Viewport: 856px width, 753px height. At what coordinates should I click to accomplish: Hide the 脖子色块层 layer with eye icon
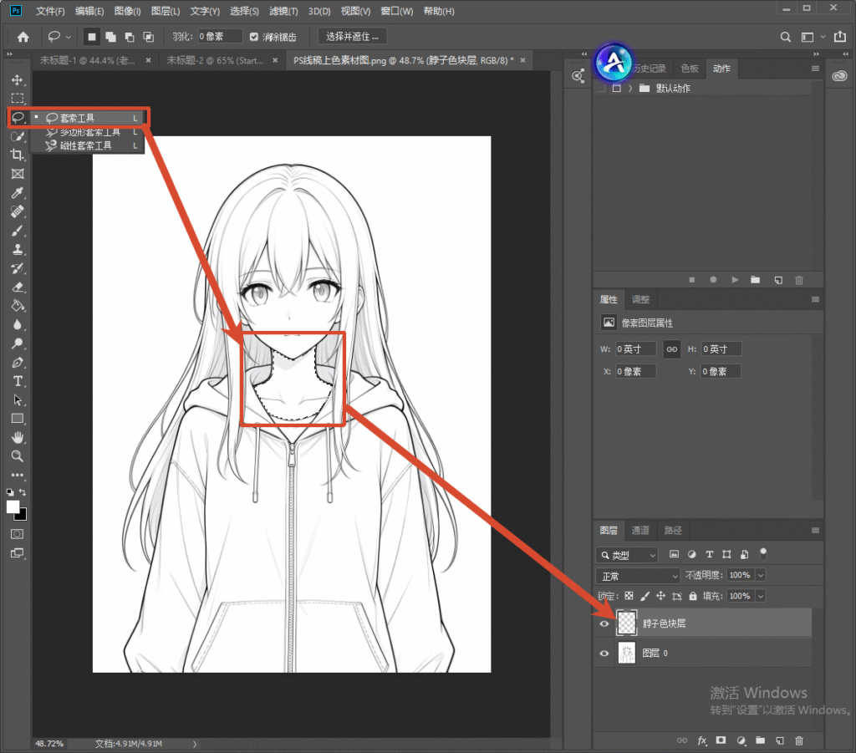click(604, 623)
